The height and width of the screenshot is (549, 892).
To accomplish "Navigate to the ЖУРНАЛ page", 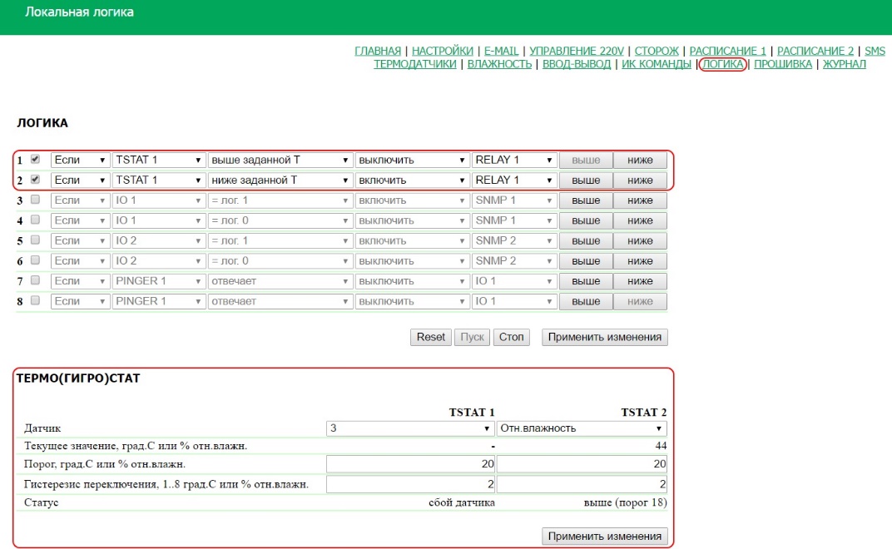I will pyautogui.click(x=844, y=64).
